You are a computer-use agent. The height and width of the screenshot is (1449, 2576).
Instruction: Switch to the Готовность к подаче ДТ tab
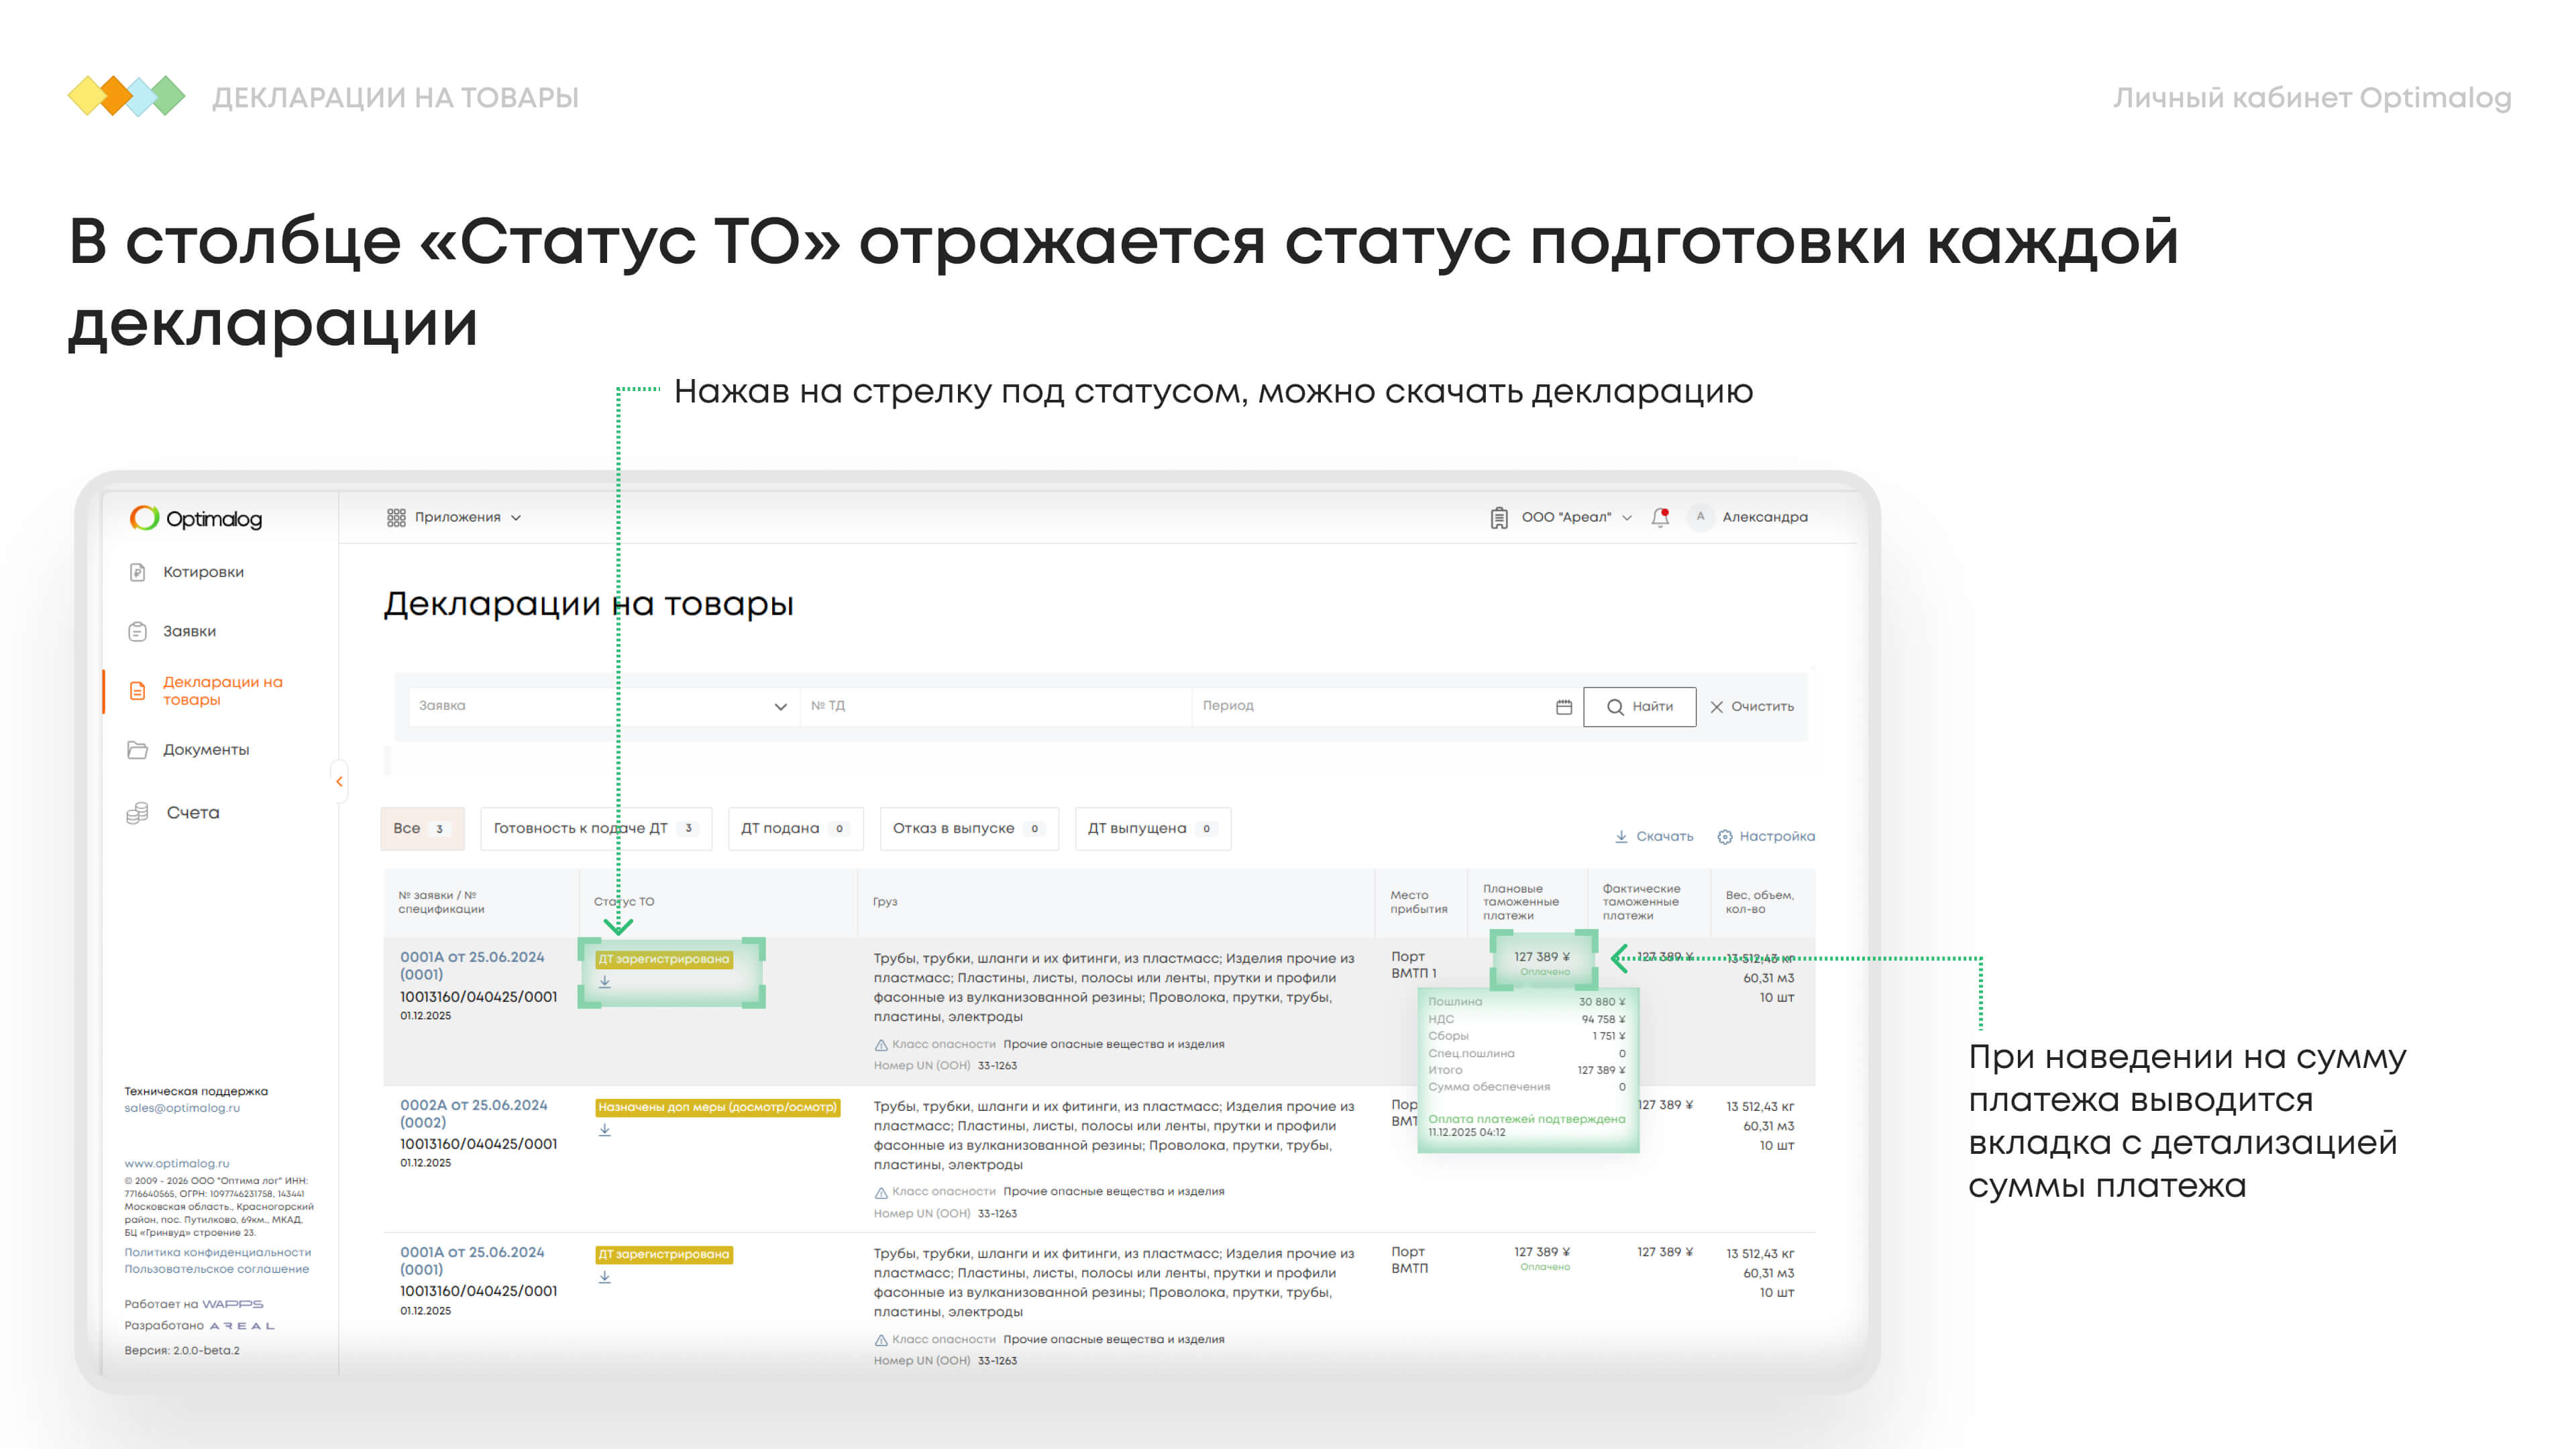click(x=595, y=829)
